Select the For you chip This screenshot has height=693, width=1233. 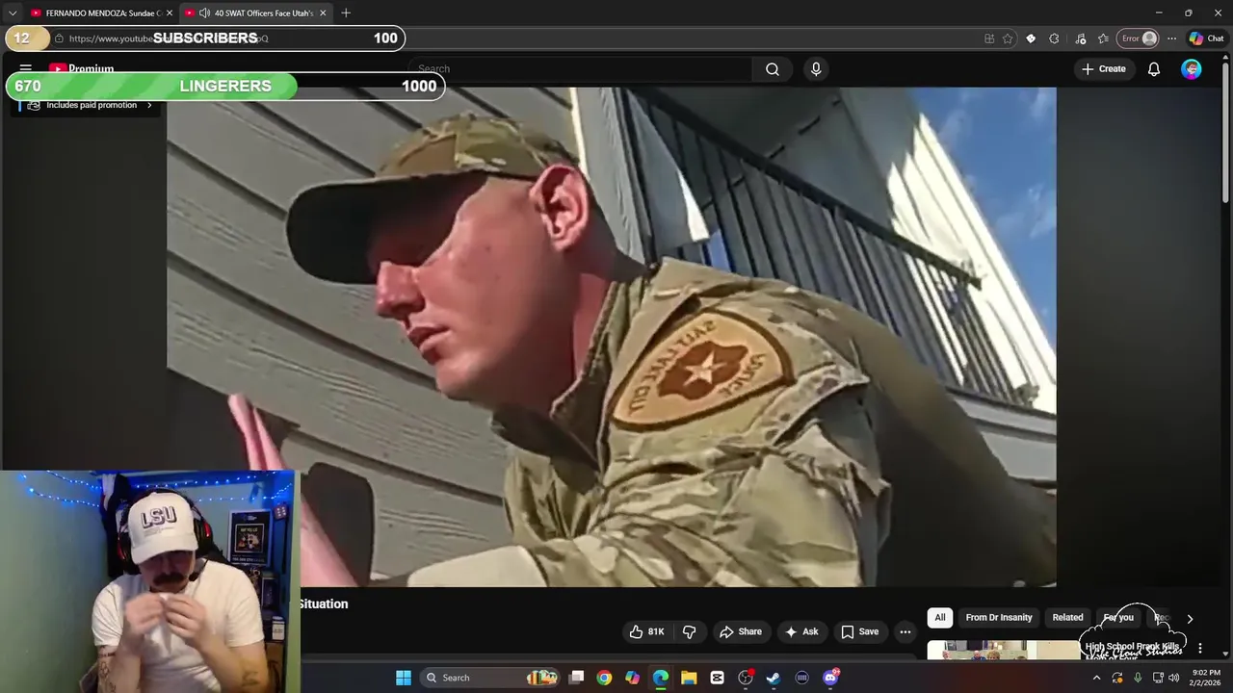point(1118,618)
